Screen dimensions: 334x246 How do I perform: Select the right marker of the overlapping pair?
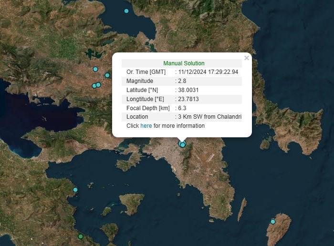pyautogui.click(x=99, y=85)
